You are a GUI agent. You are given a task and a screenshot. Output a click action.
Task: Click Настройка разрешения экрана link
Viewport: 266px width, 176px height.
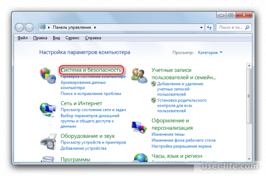[181, 146]
